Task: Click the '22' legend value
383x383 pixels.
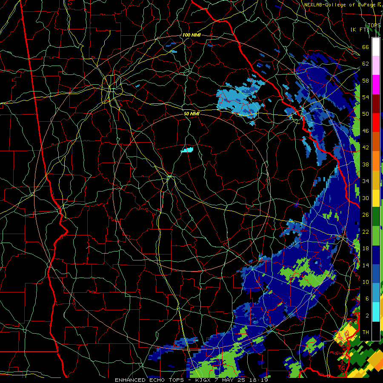Action: click(366, 232)
